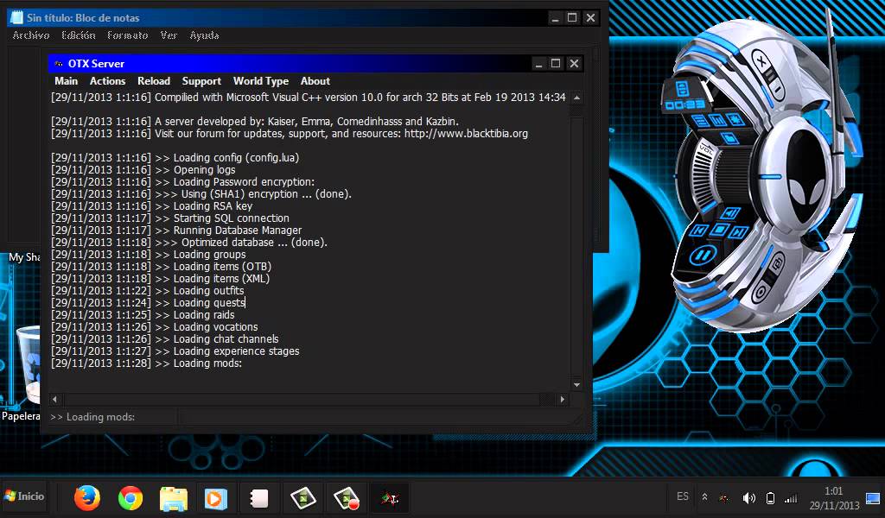
Task: Skip to previous track on alien player
Action: coord(699,230)
